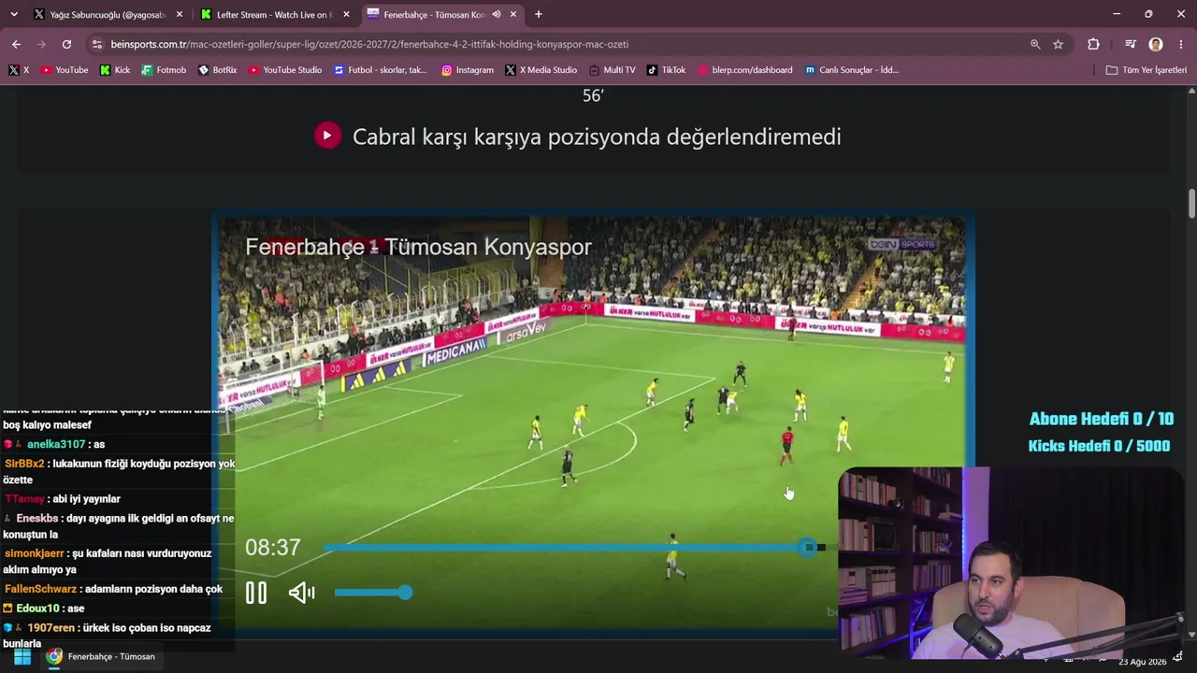Open headline 'Cabral karşı karşıya pozisyonda değerlendiremedi'
This screenshot has width=1197, height=673.
597,136
